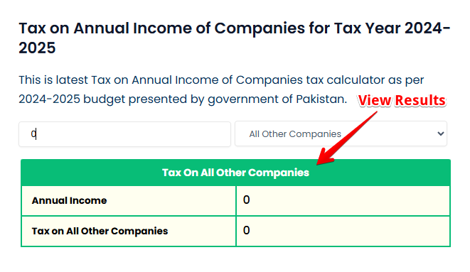Click the calculator description paragraph
This screenshot has width=470, height=272.
[221, 89]
